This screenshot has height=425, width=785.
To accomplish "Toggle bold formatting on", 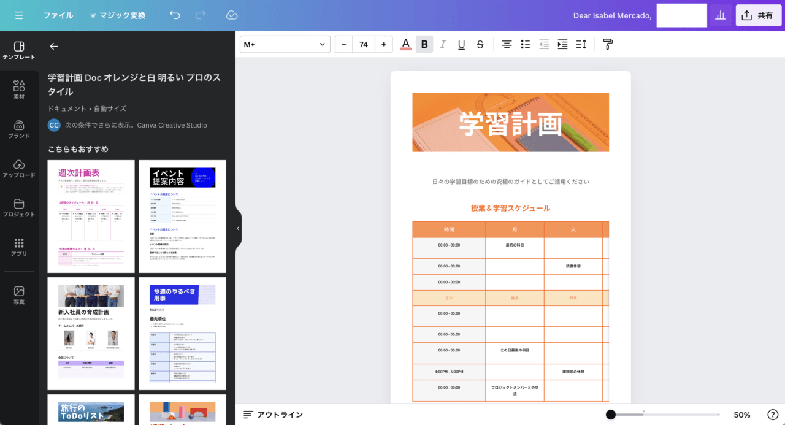I will point(424,44).
